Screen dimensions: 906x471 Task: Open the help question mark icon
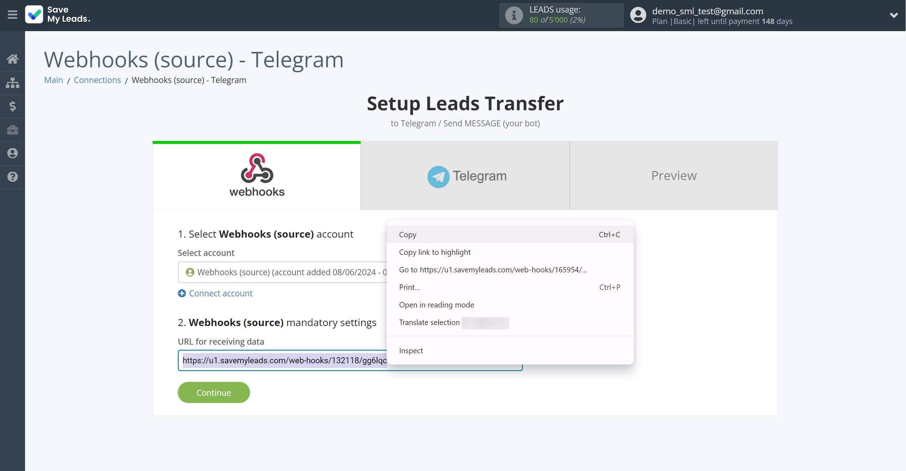(13, 177)
